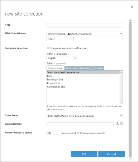Click the Administrator input field
This screenshot has height=162, width=139.
click(80, 124)
